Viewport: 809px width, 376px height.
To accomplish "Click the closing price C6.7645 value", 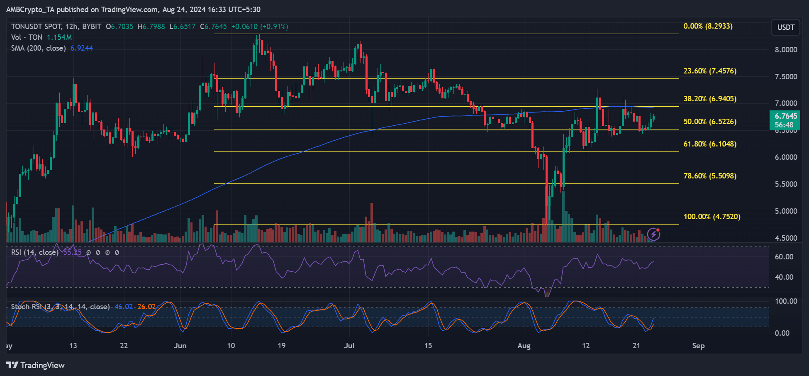I will pyautogui.click(x=213, y=27).
